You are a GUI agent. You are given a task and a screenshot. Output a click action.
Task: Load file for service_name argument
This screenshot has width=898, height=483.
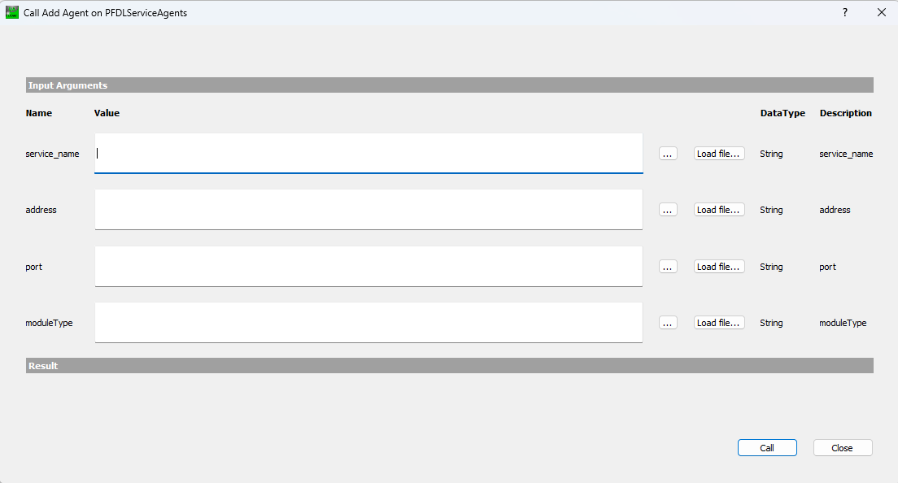click(719, 154)
